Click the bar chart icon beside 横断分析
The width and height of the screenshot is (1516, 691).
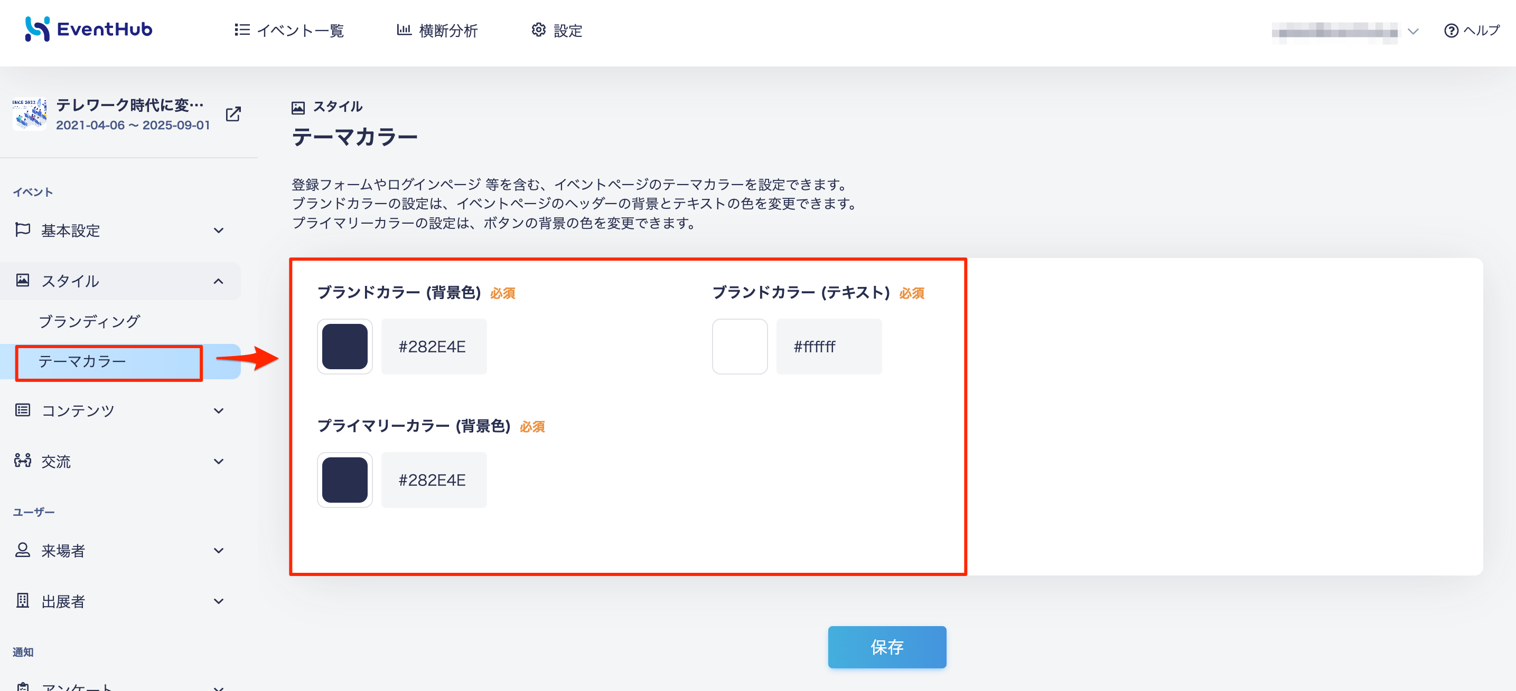point(404,30)
